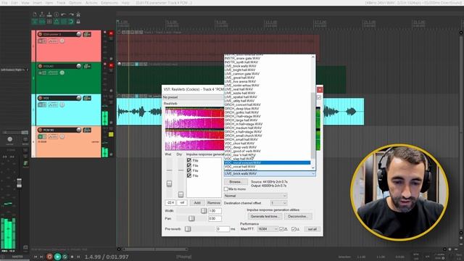
Task: Click the envelope button on the green track
Action: tap(53, 72)
